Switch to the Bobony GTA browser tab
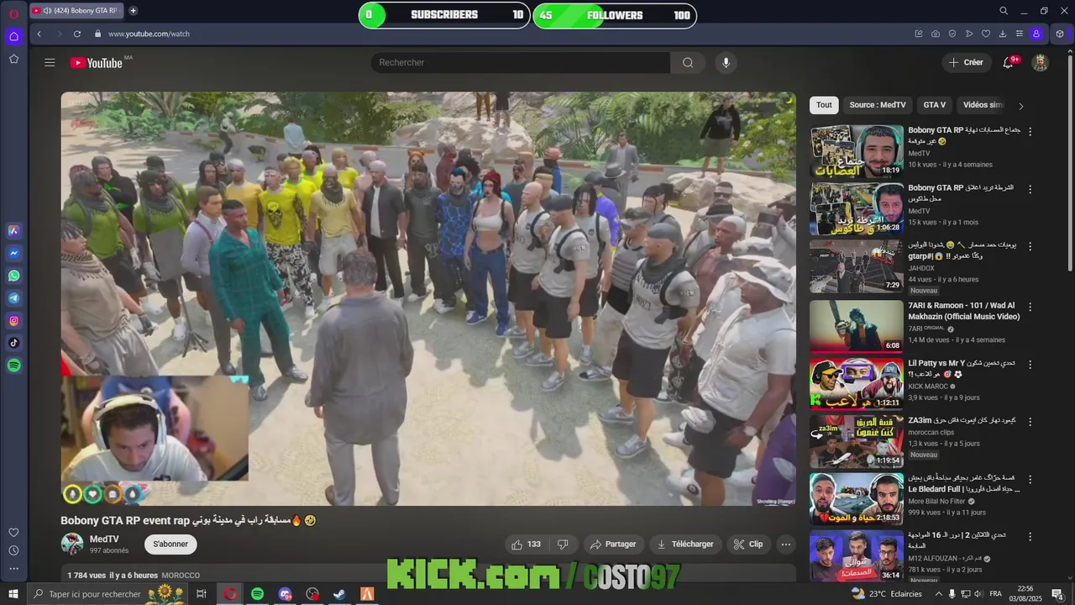Screen dimensions: 1075x605 tap(77, 11)
